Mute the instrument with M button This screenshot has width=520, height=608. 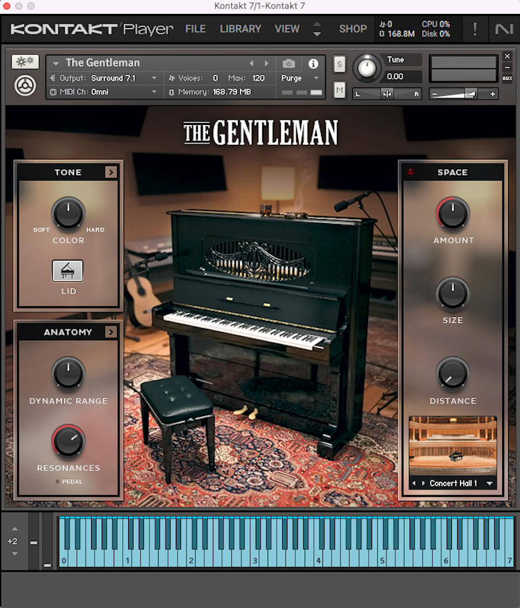(339, 91)
